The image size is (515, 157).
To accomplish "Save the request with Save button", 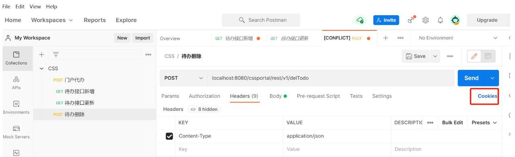I will (416, 56).
